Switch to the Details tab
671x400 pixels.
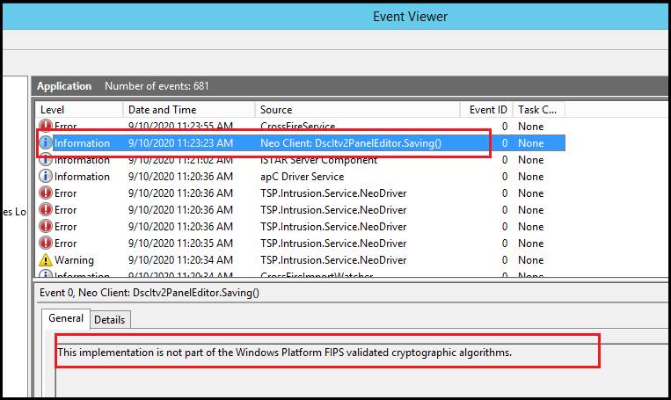point(110,320)
